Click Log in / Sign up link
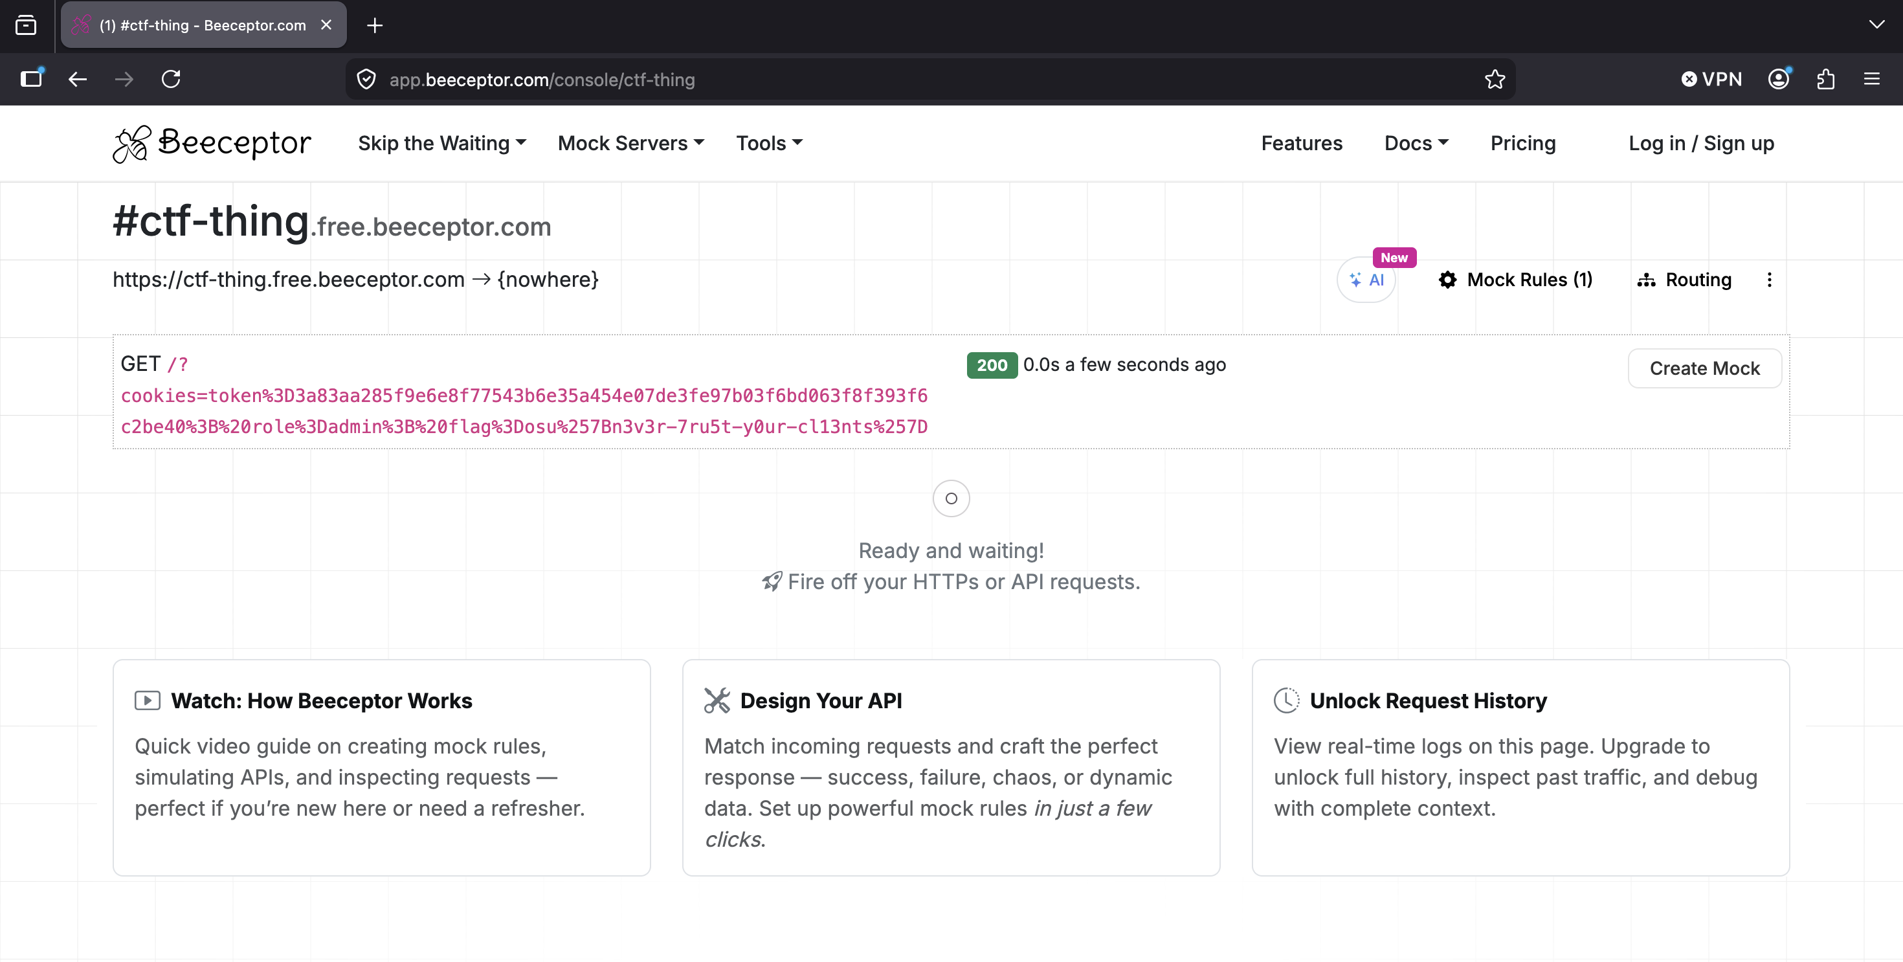This screenshot has height=962, width=1903. pyautogui.click(x=1700, y=143)
